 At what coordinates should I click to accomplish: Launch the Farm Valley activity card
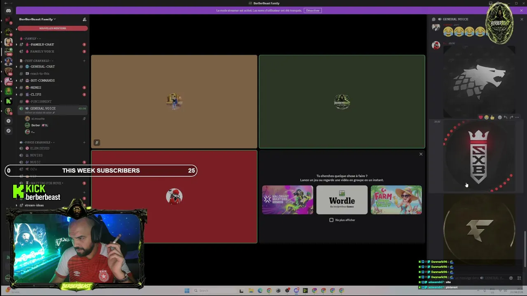[396, 200]
